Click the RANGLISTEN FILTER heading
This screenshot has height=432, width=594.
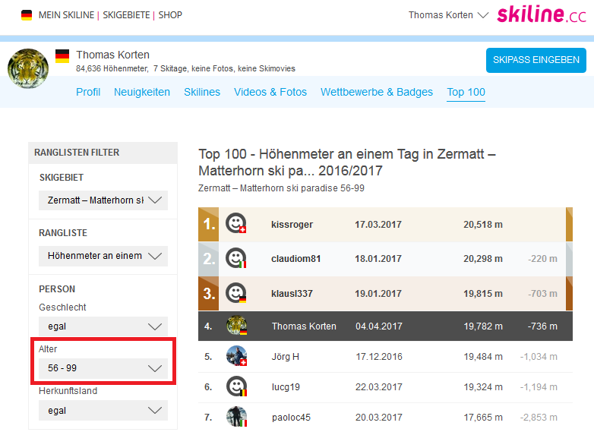coord(77,153)
